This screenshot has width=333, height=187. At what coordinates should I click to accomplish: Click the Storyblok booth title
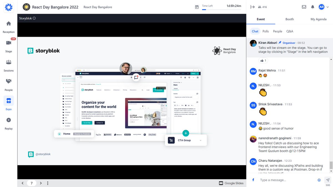[x=26, y=18]
